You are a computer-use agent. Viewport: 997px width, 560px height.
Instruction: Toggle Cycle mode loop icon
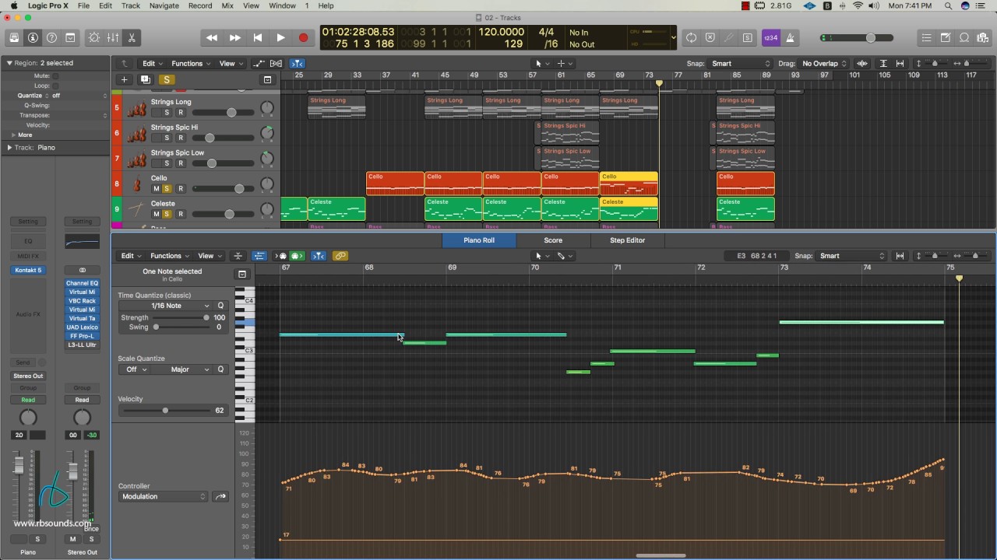pyautogui.click(x=691, y=37)
